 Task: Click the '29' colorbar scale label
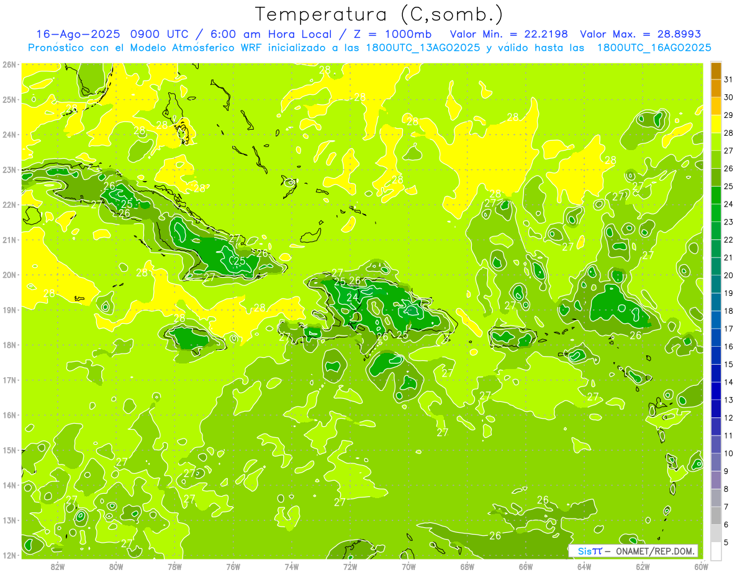tap(729, 115)
